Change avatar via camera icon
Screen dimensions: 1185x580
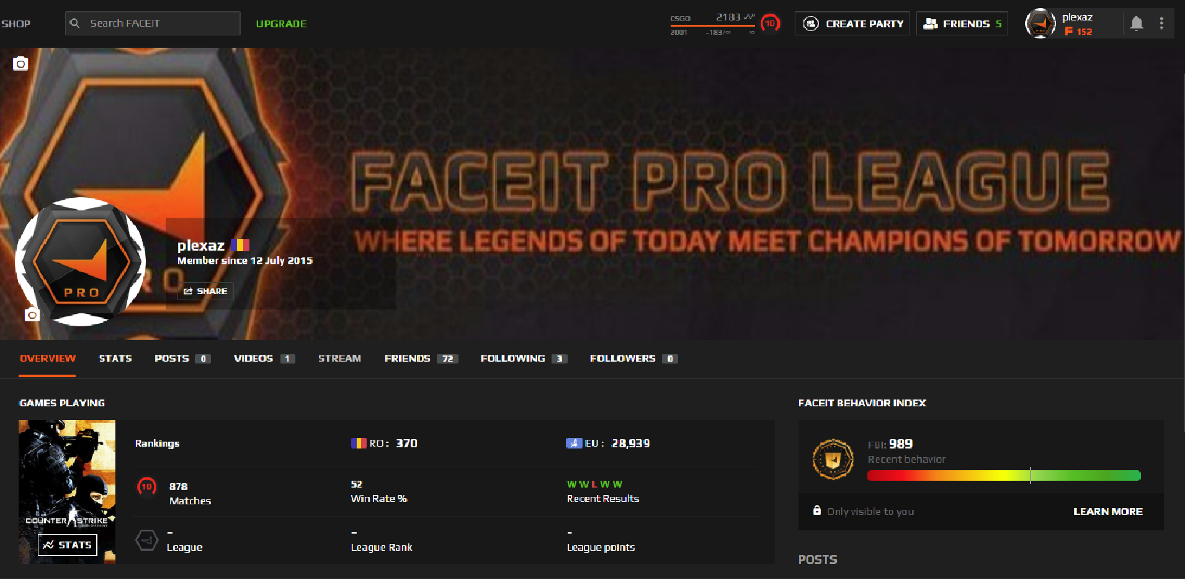[32, 315]
